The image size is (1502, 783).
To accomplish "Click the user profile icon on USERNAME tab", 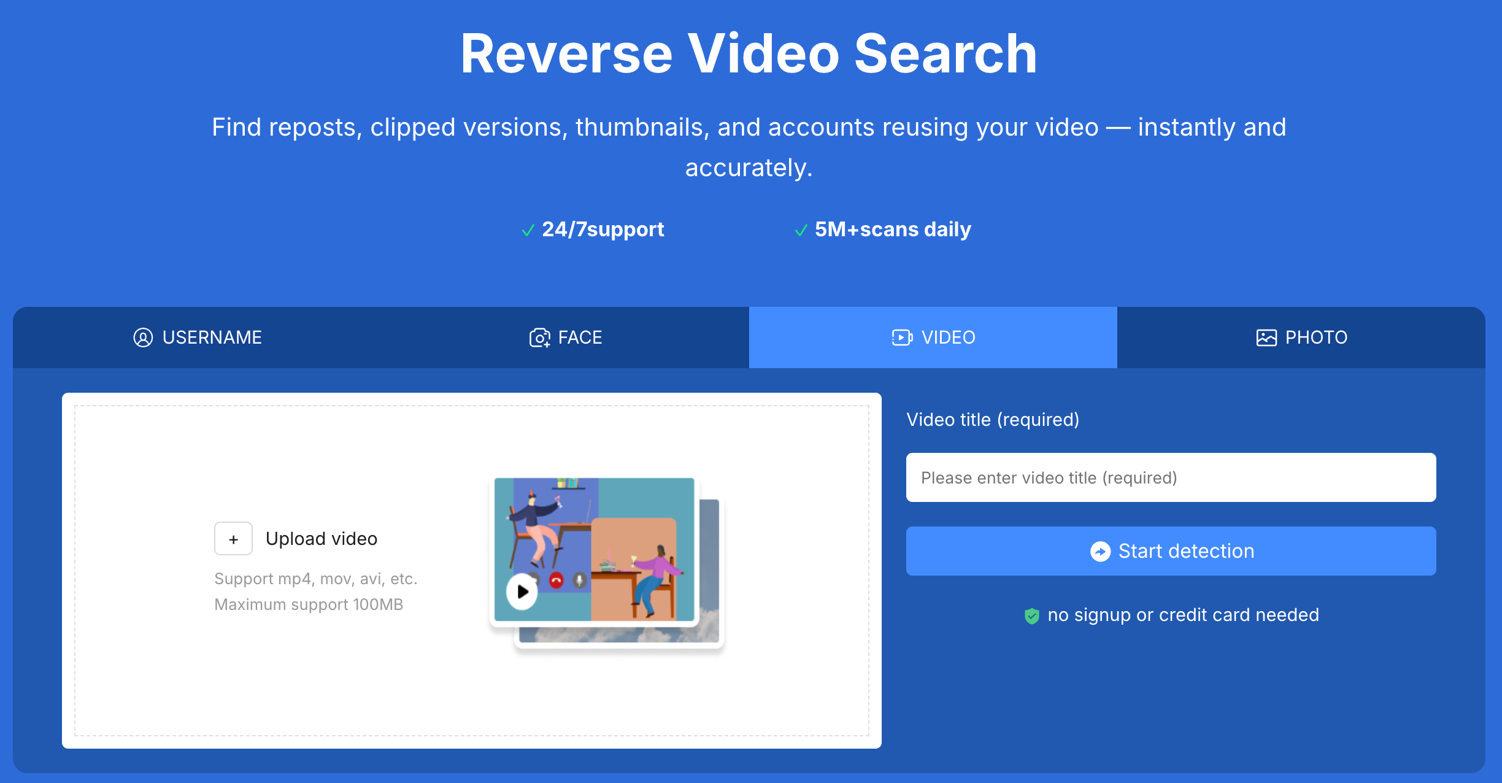I will 142,337.
